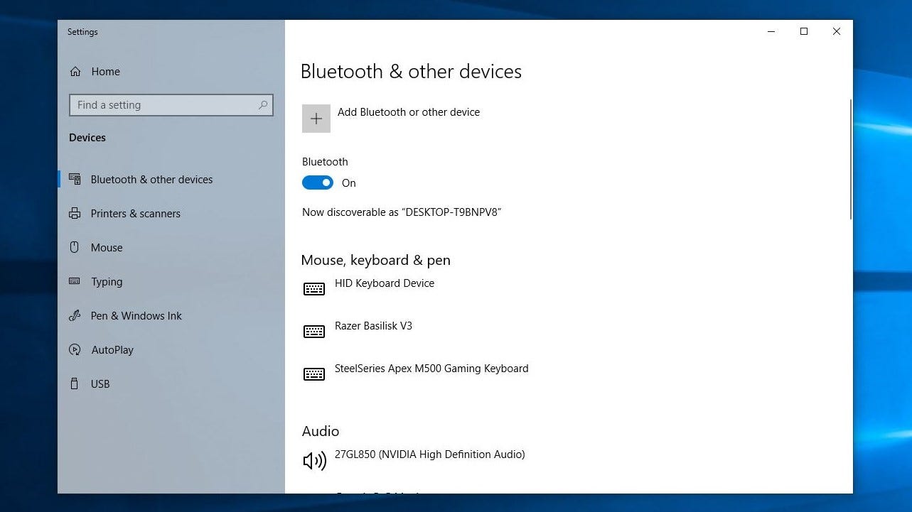912x512 pixels.
Task: Click the Home icon in sidebar
Action: tap(75, 72)
